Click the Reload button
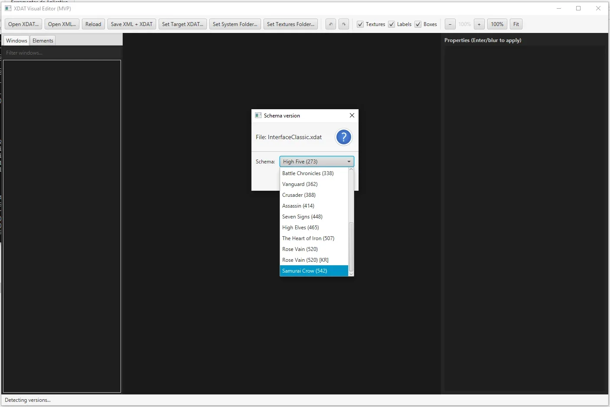 [93, 24]
